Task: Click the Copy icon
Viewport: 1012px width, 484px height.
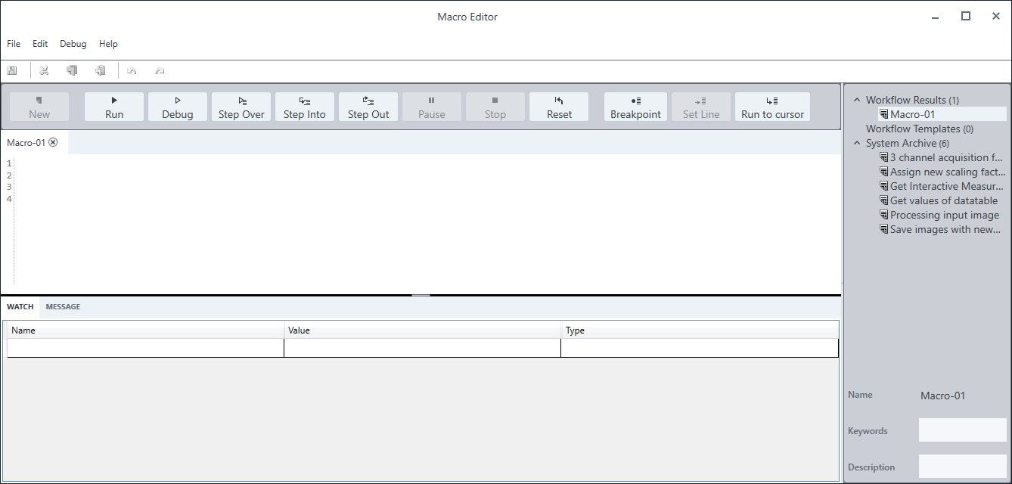Action: click(x=72, y=70)
